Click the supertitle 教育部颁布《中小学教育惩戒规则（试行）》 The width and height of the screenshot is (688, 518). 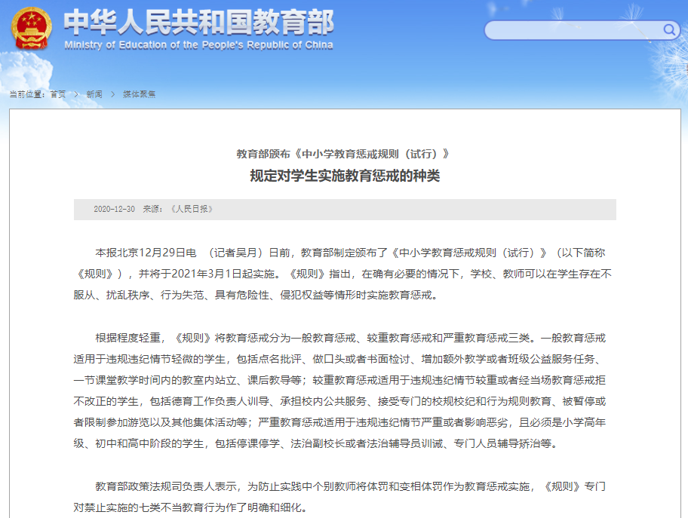pyautogui.click(x=345, y=154)
